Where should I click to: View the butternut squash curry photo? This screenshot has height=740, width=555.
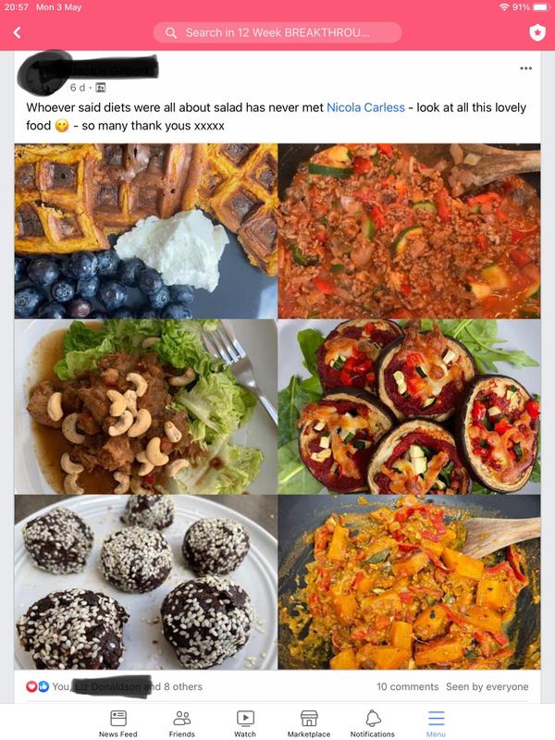click(x=409, y=582)
